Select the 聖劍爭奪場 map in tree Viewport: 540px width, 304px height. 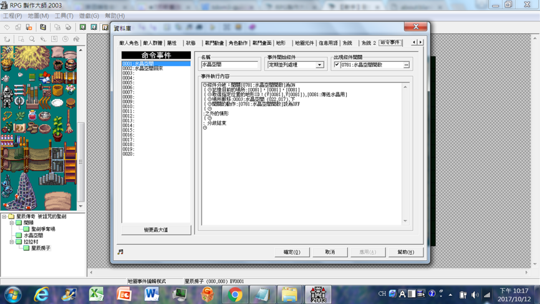coord(44,229)
